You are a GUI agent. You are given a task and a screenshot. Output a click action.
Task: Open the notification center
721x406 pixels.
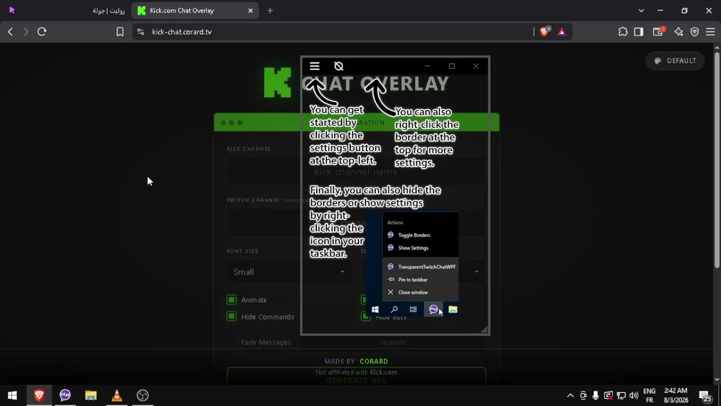click(705, 396)
